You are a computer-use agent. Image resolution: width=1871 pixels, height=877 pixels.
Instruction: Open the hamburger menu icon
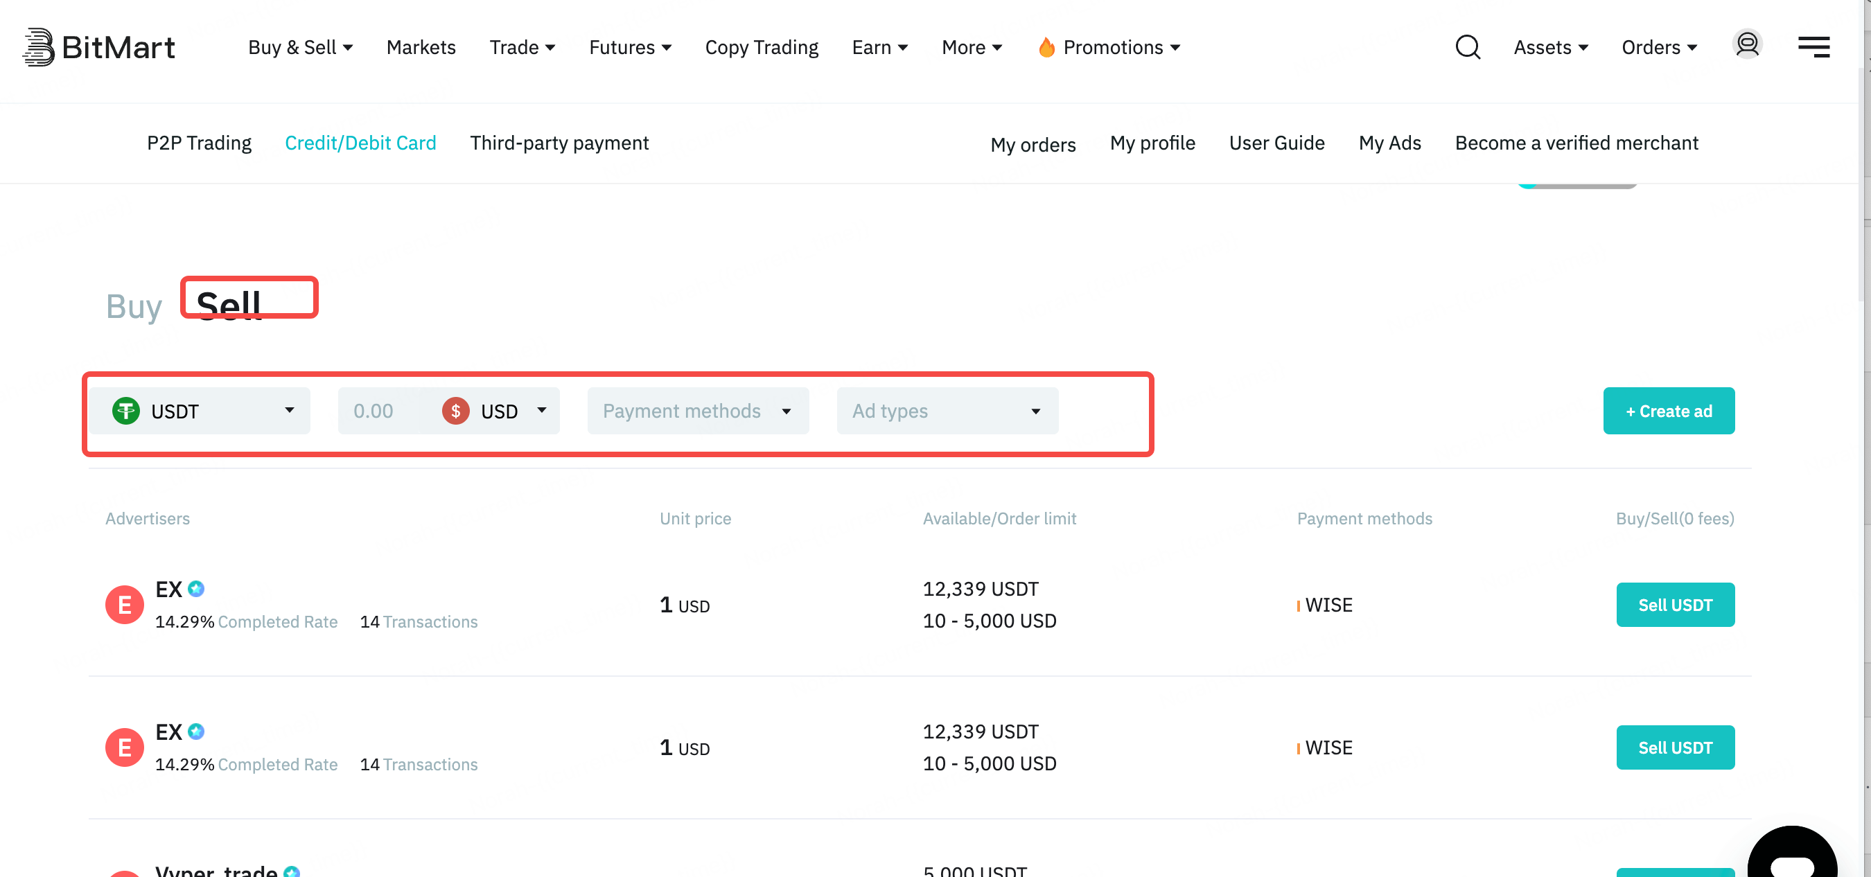pos(1813,47)
